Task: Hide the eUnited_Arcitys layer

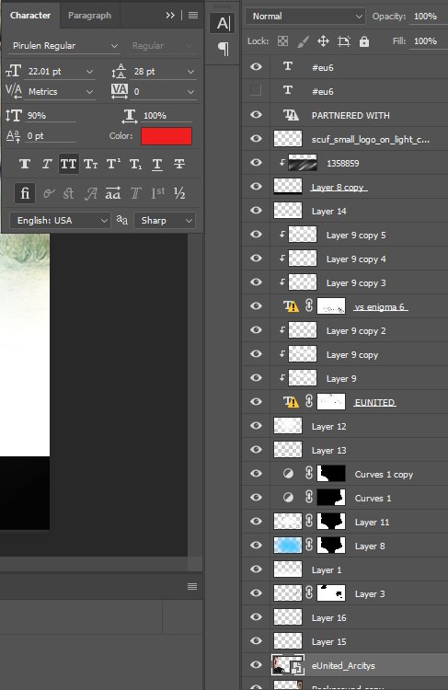Action: 256,664
